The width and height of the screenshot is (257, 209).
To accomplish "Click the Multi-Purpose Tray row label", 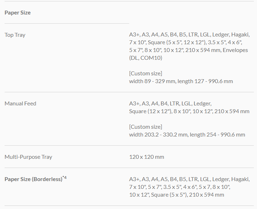I will pyautogui.click(x=28, y=157).
